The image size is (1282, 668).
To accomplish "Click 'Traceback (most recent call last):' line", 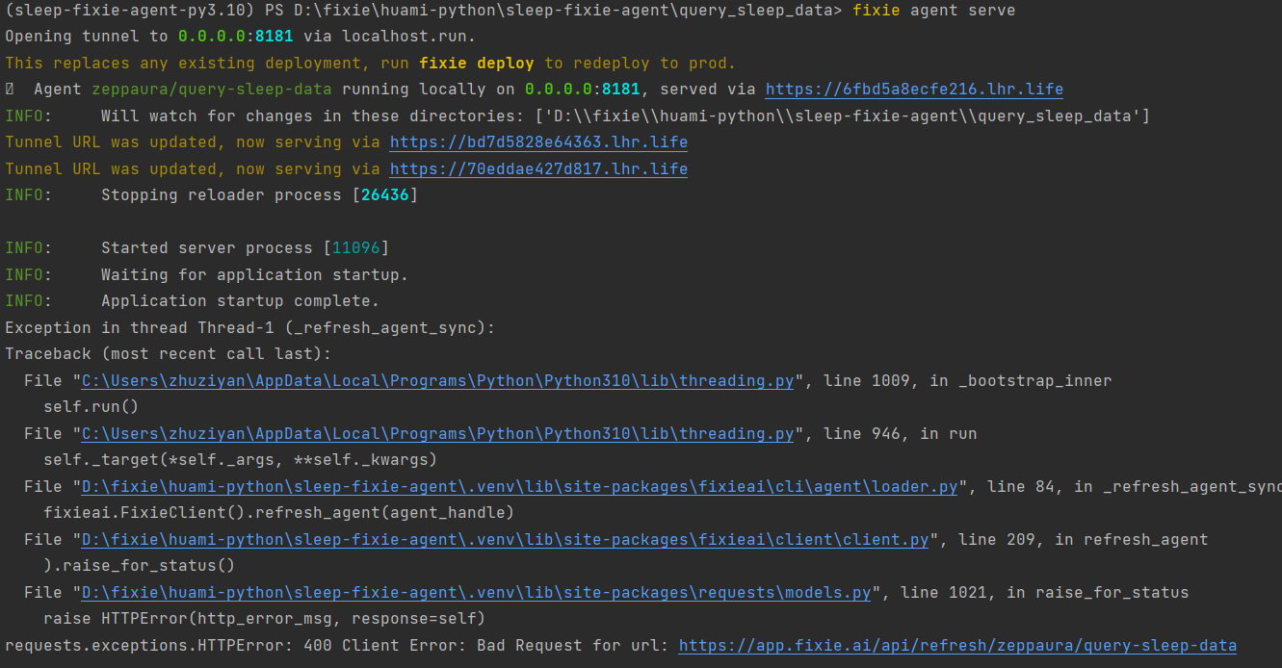I will [x=169, y=354].
